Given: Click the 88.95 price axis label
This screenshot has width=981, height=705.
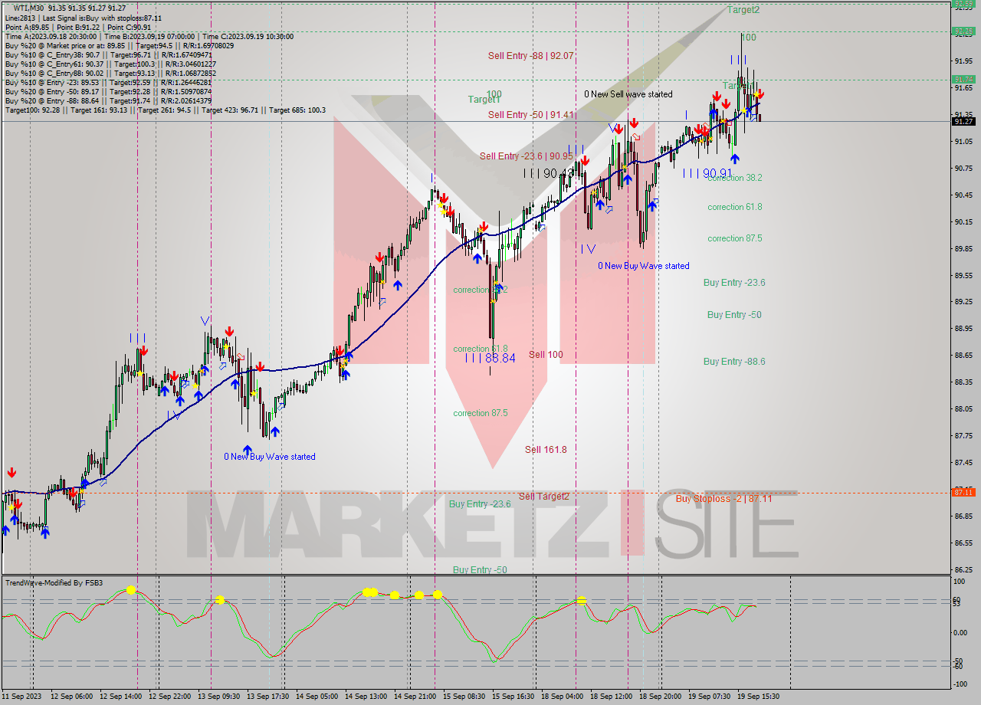Looking at the screenshot, I should 964,328.
